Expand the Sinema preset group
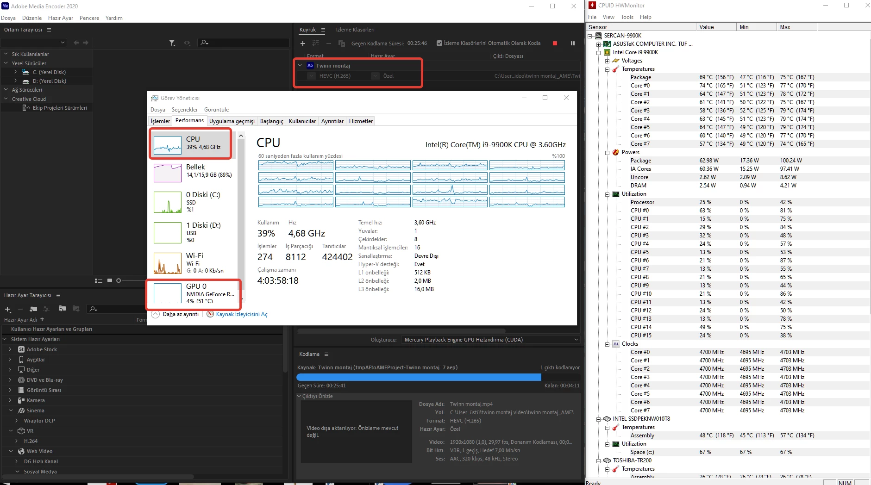The width and height of the screenshot is (871, 485). [11, 410]
